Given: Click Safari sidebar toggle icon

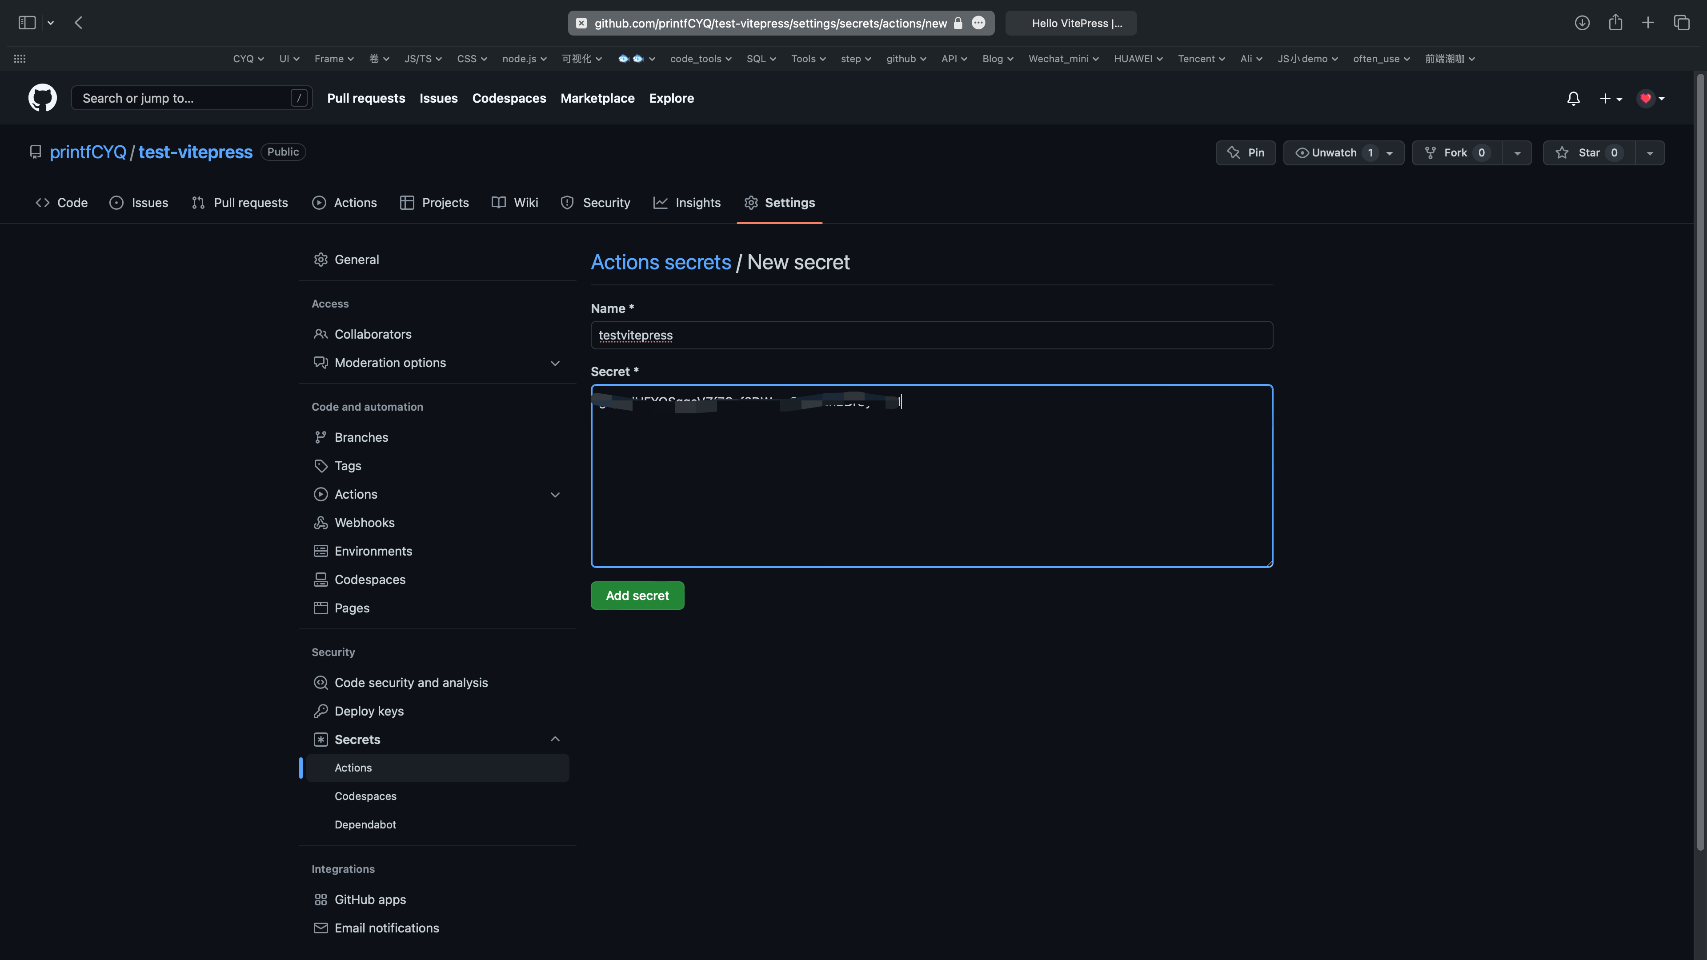Looking at the screenshot, I should [27, 23].
